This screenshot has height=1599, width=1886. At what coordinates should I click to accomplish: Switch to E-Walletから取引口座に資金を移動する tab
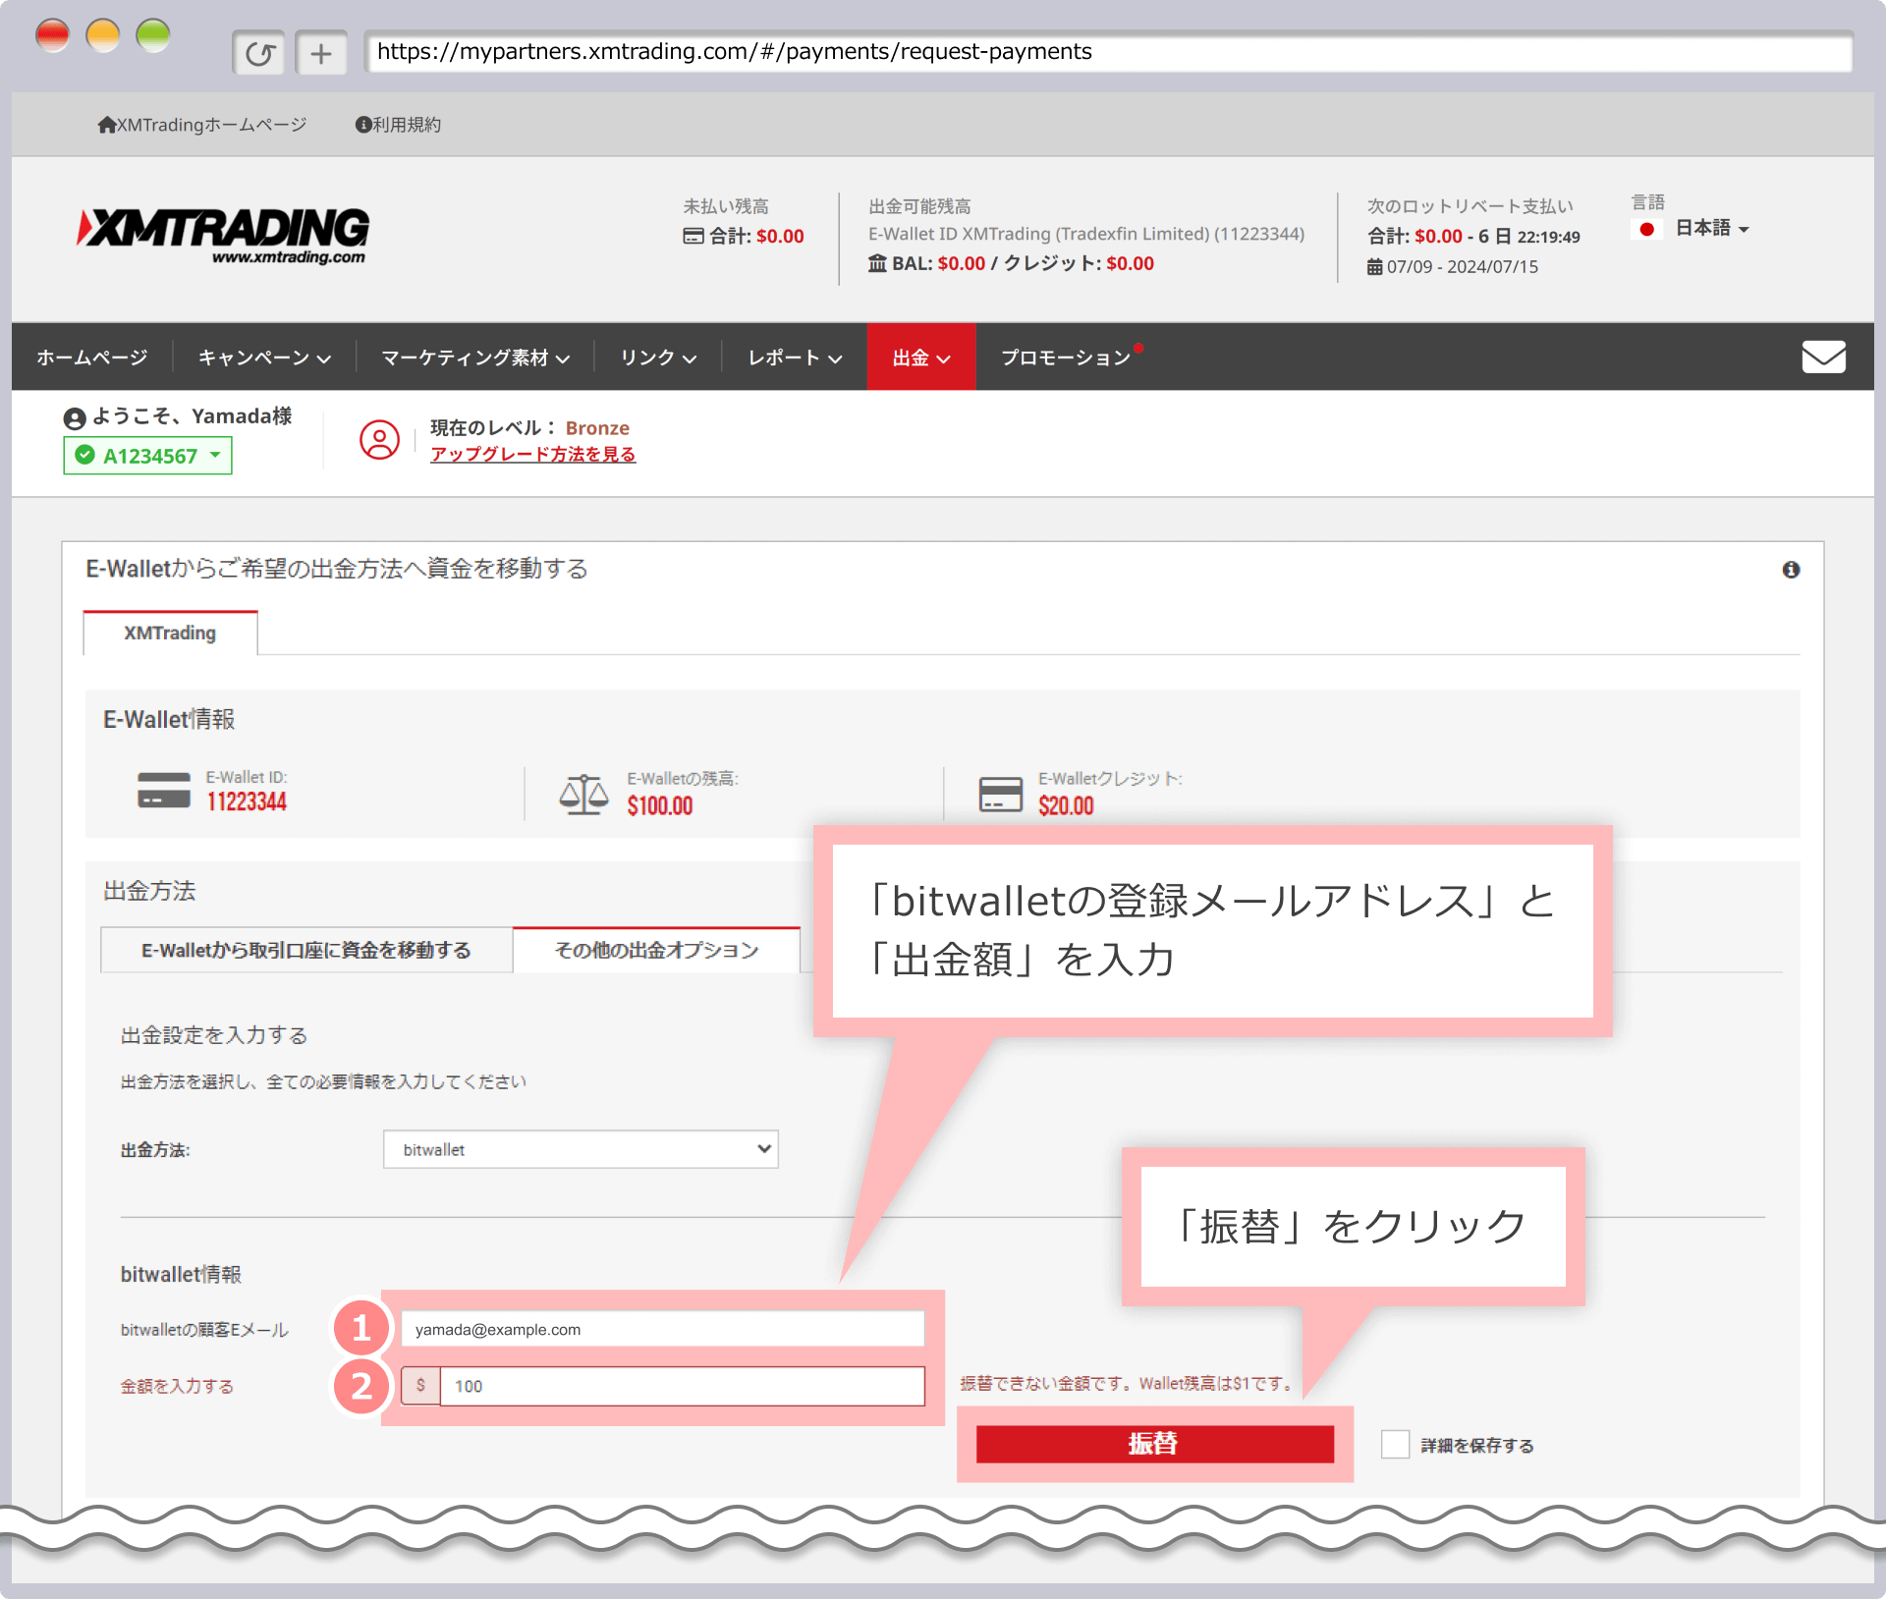click(306, 950)
